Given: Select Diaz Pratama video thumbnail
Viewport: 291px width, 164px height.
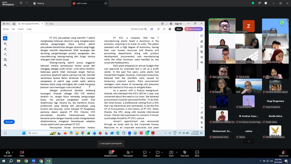Looking at the screenshot, I should pos(222,26).
